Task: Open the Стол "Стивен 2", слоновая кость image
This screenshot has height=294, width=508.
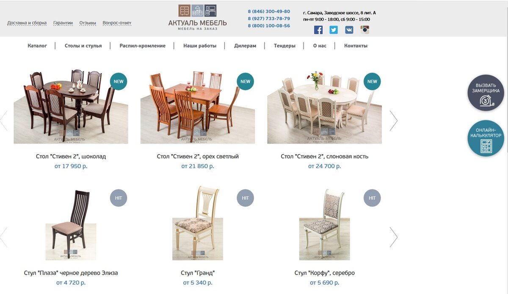Action: (x=325, y=107)
